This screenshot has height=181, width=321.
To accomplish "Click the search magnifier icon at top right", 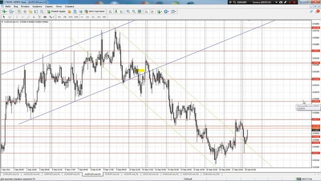I will [311, 12].
